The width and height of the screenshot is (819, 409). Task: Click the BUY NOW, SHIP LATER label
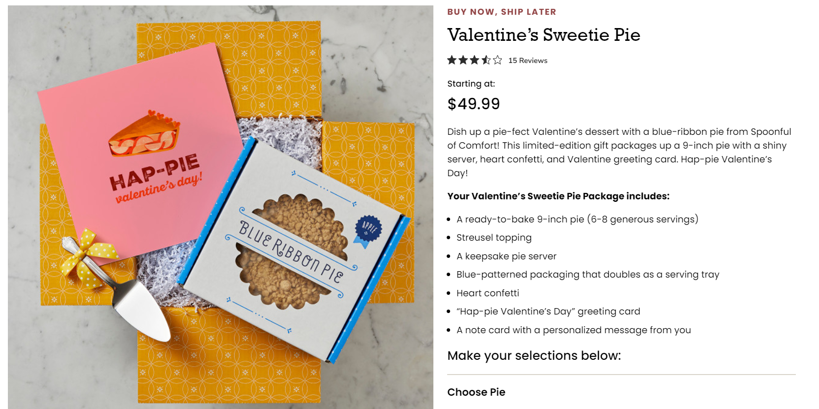[501, 12]
